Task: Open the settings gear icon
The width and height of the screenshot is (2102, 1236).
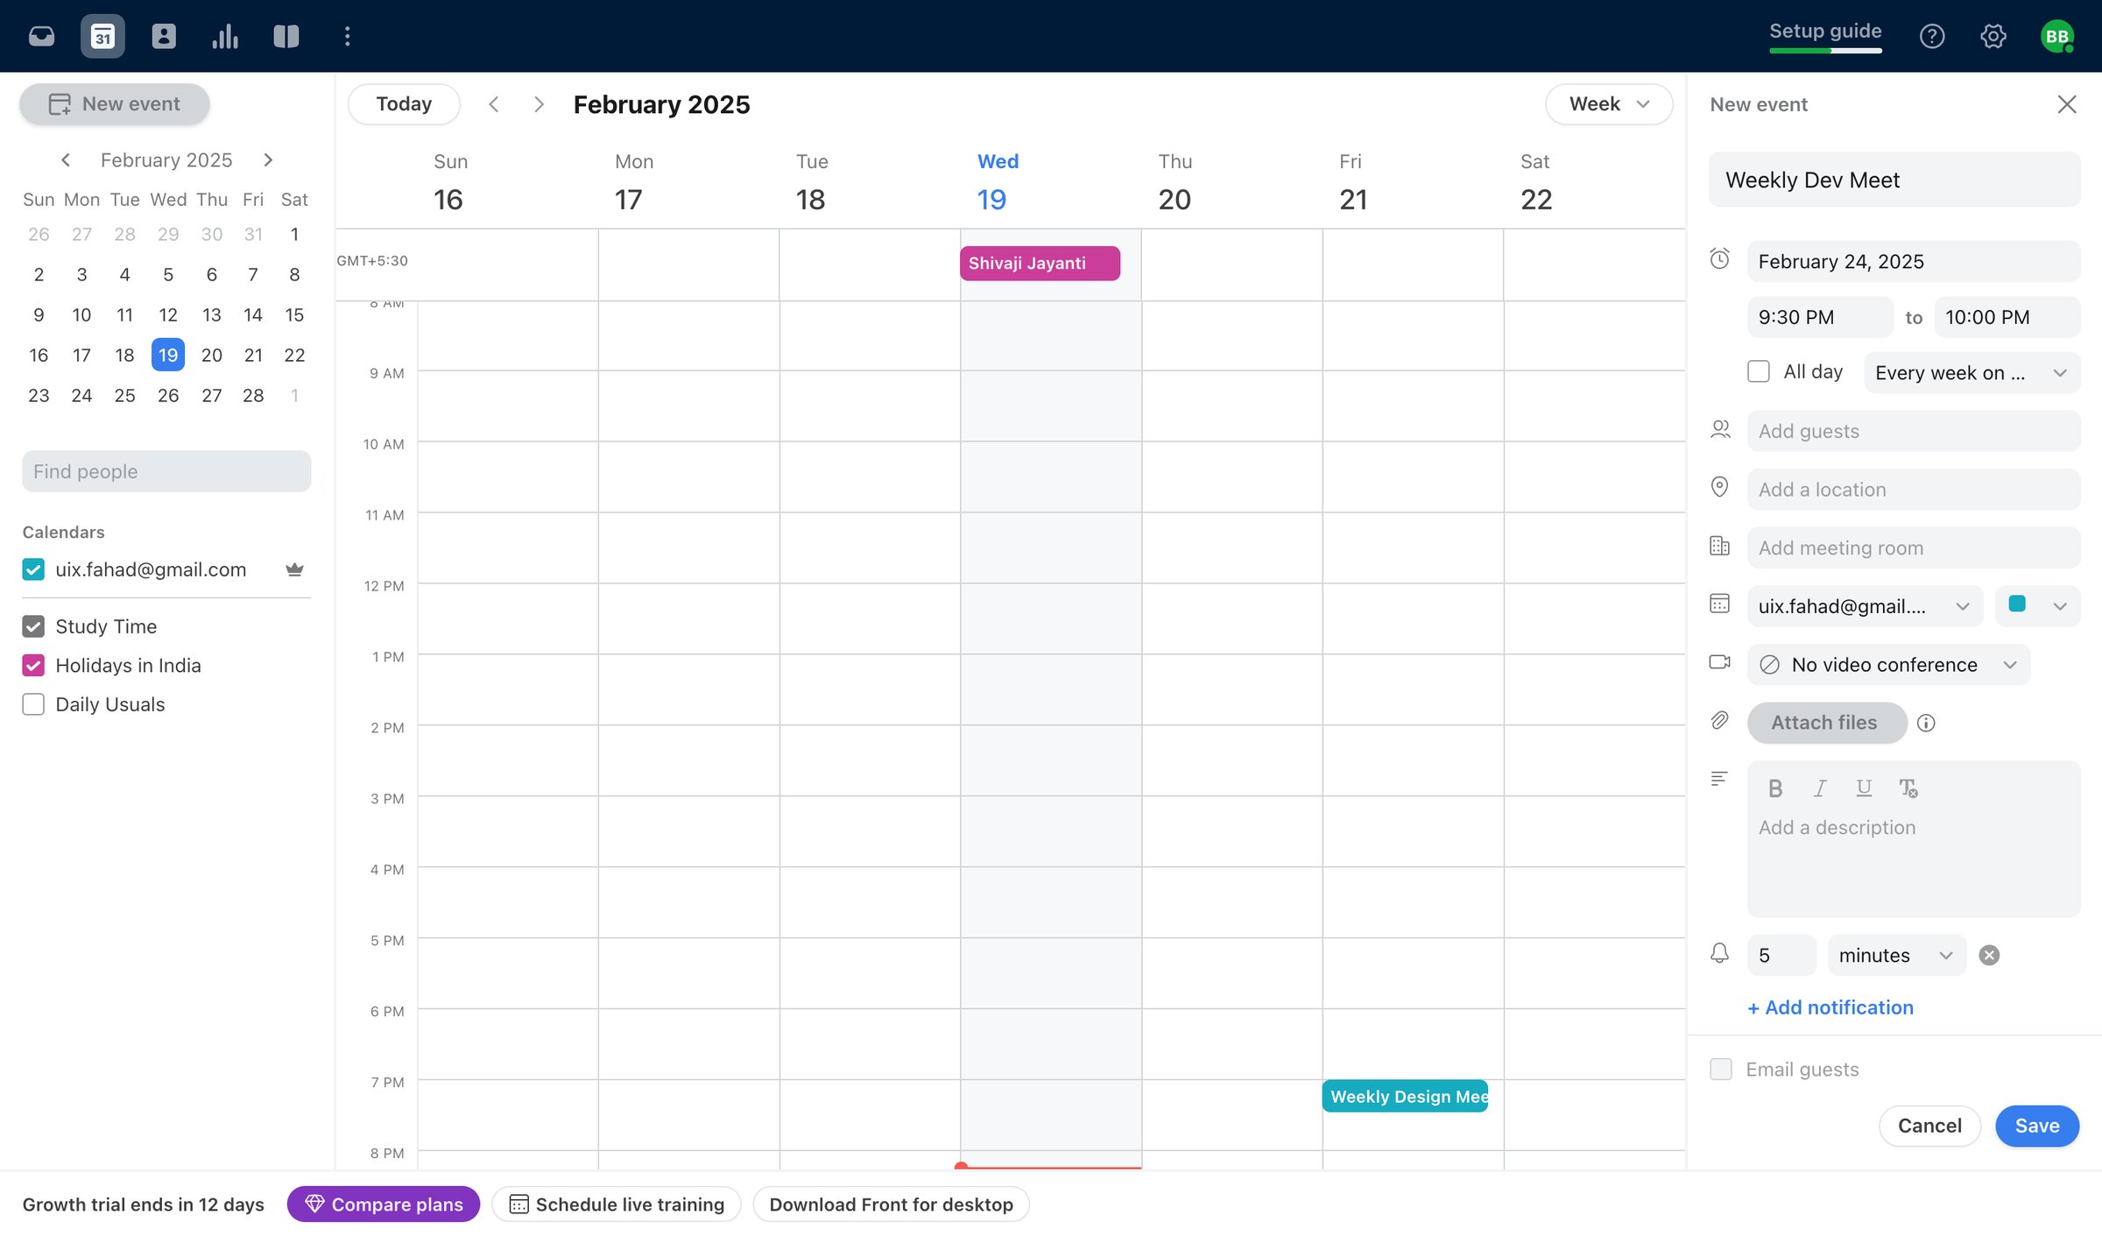Action: [1993, 36]
